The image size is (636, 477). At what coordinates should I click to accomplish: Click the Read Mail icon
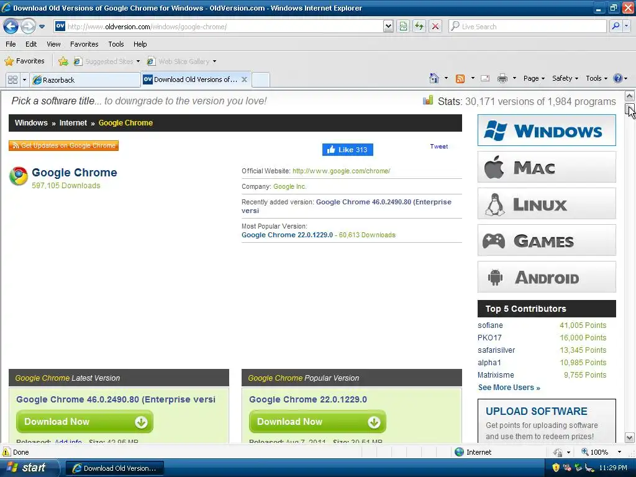click(x=485, y=78)
